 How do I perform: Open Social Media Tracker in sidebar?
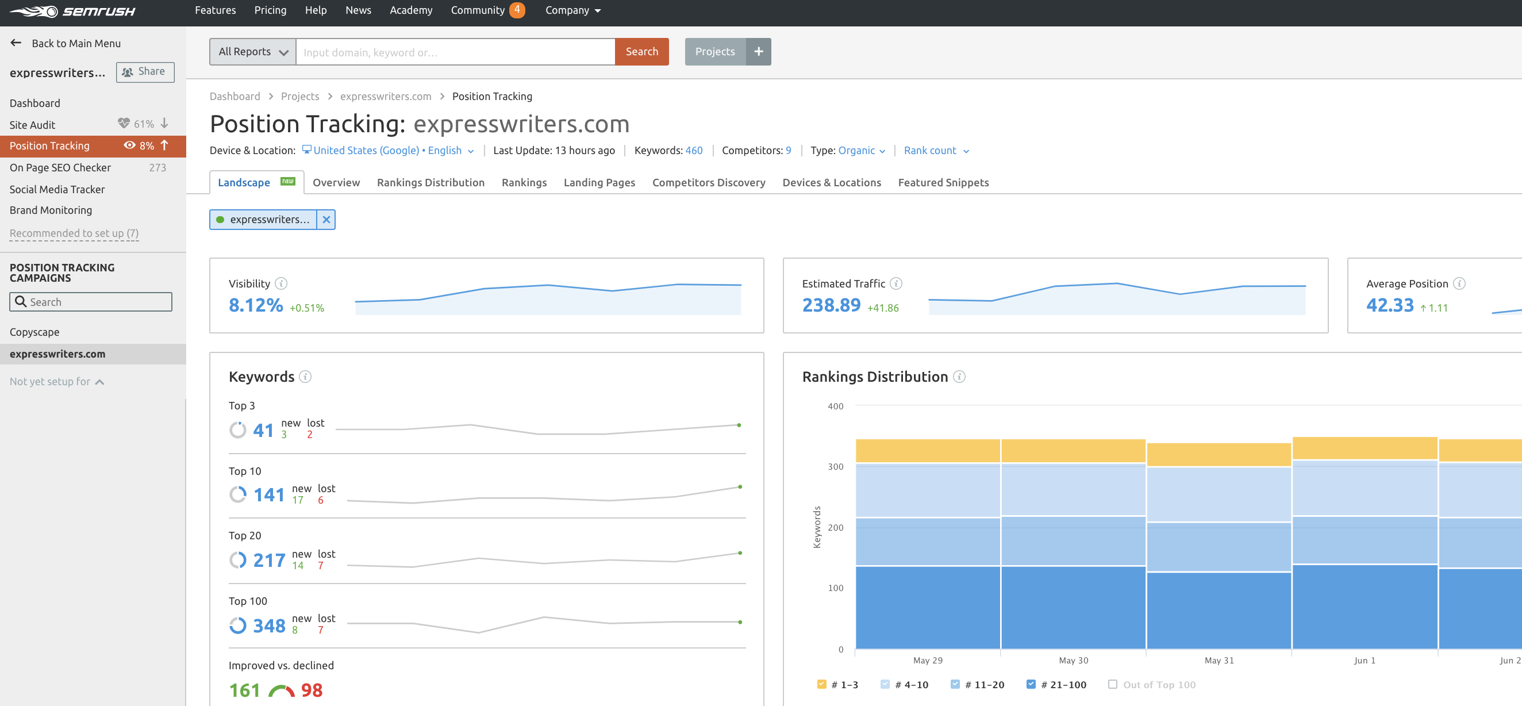[57, 190]
